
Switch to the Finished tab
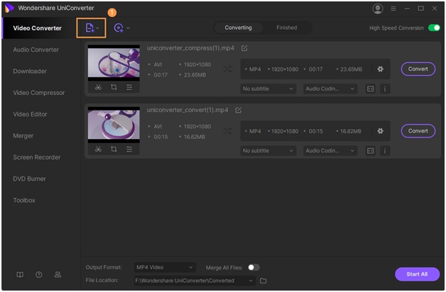[x=286, y=28]
